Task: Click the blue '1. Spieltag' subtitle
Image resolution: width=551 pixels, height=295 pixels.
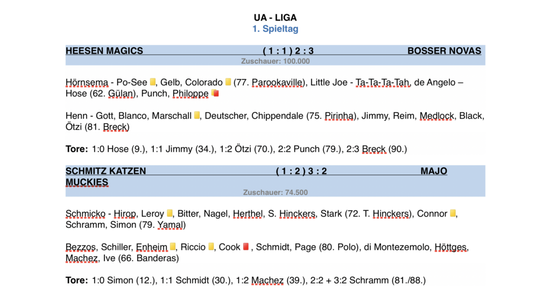Action: point(275,29)
